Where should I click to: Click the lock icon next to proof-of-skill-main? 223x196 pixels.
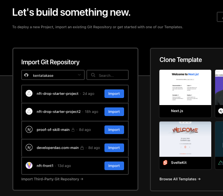pyautogui.click(x=73, y=130)
